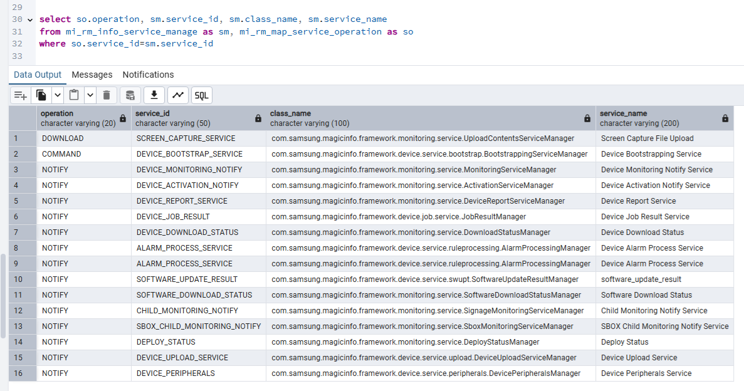Switch to the Messages tab
744x391 pixels.
coord(92,75)
